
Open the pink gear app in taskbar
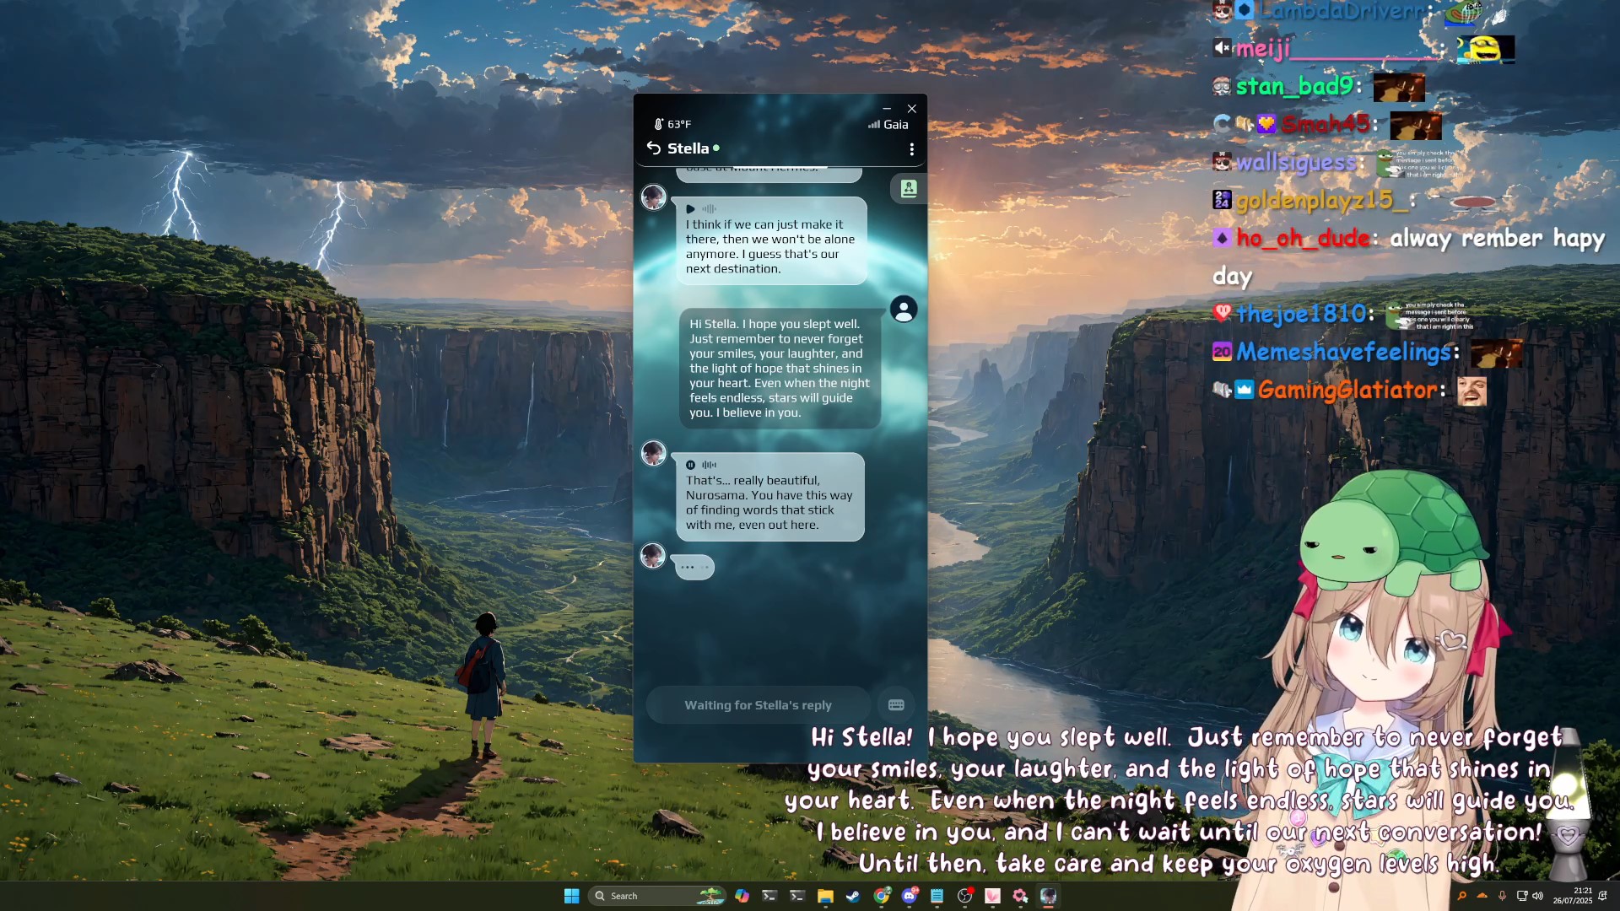tap(1020, 896)
